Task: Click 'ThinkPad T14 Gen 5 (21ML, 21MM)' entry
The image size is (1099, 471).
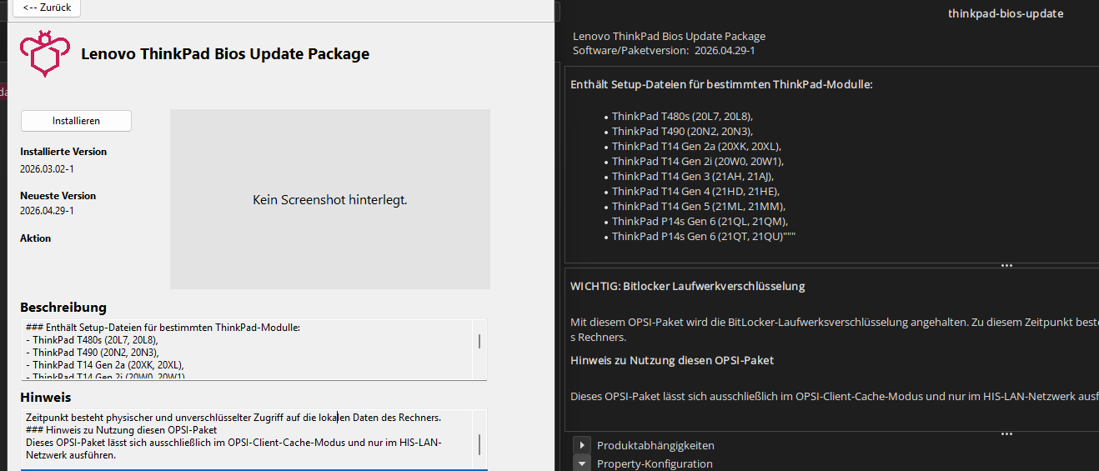Action: click(x=699, y=207)
